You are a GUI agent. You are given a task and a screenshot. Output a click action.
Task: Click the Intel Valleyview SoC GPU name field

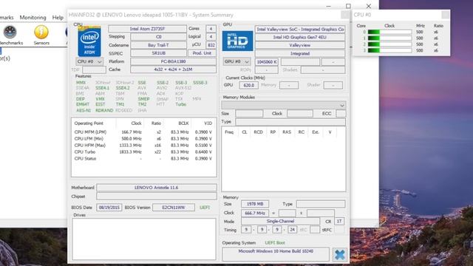click(300, 30)
